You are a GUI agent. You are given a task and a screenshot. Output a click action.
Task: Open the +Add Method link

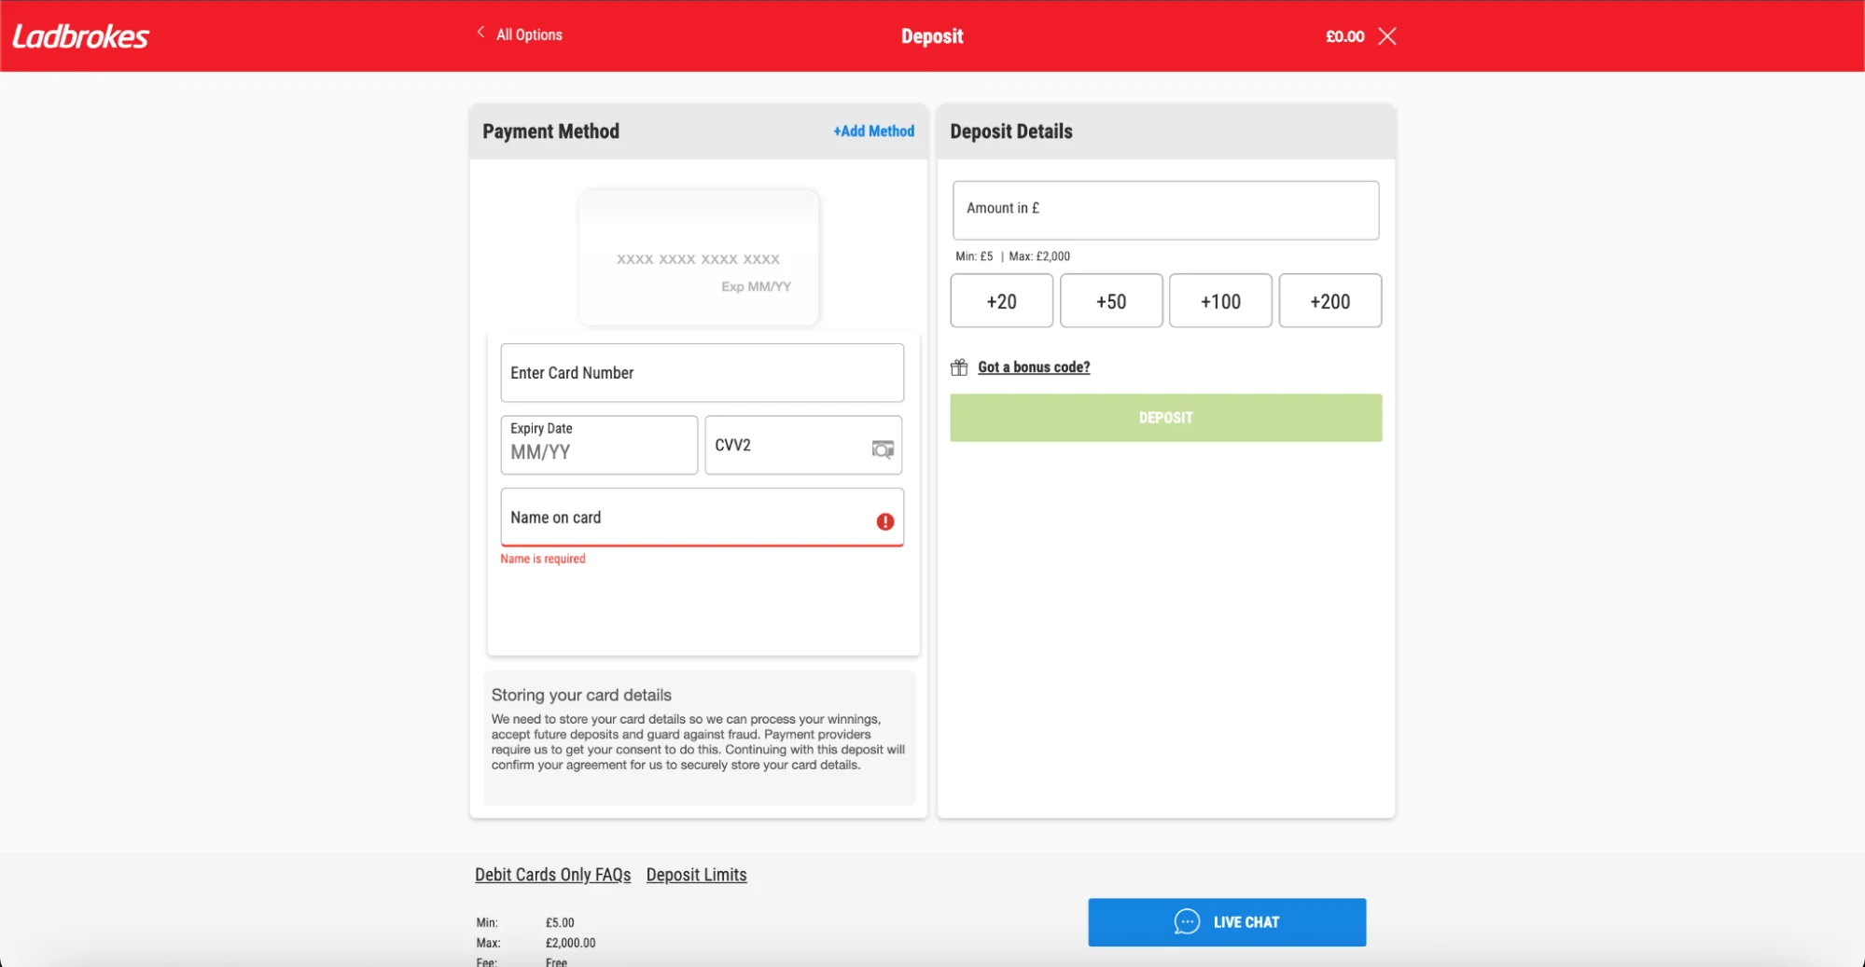pyautogui.click(x=873, y=131)
